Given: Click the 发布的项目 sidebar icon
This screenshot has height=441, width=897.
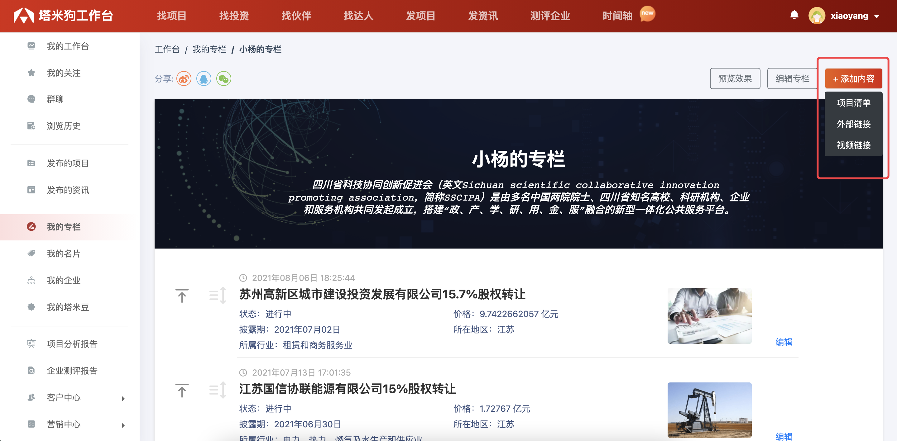Looking at the screenshot, I should (x=31, y=163).
